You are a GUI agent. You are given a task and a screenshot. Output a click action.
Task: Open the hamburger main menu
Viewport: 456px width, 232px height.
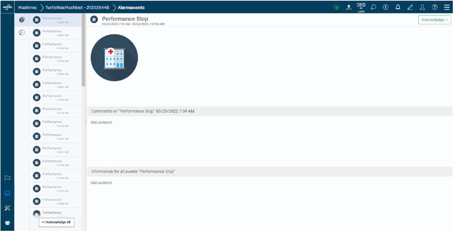pos(447,7)
